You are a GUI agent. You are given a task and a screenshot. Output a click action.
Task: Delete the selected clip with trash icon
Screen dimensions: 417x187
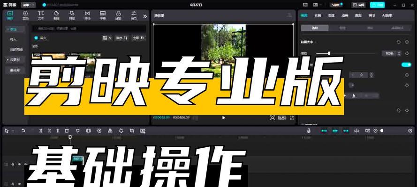point(67,130)
